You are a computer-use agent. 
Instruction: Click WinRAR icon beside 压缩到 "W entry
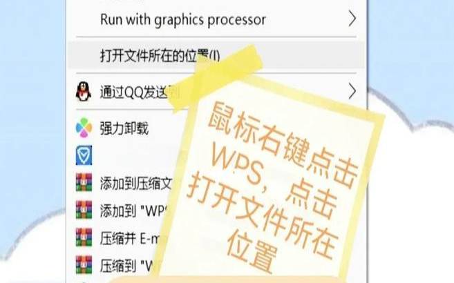tap(84, 265)
